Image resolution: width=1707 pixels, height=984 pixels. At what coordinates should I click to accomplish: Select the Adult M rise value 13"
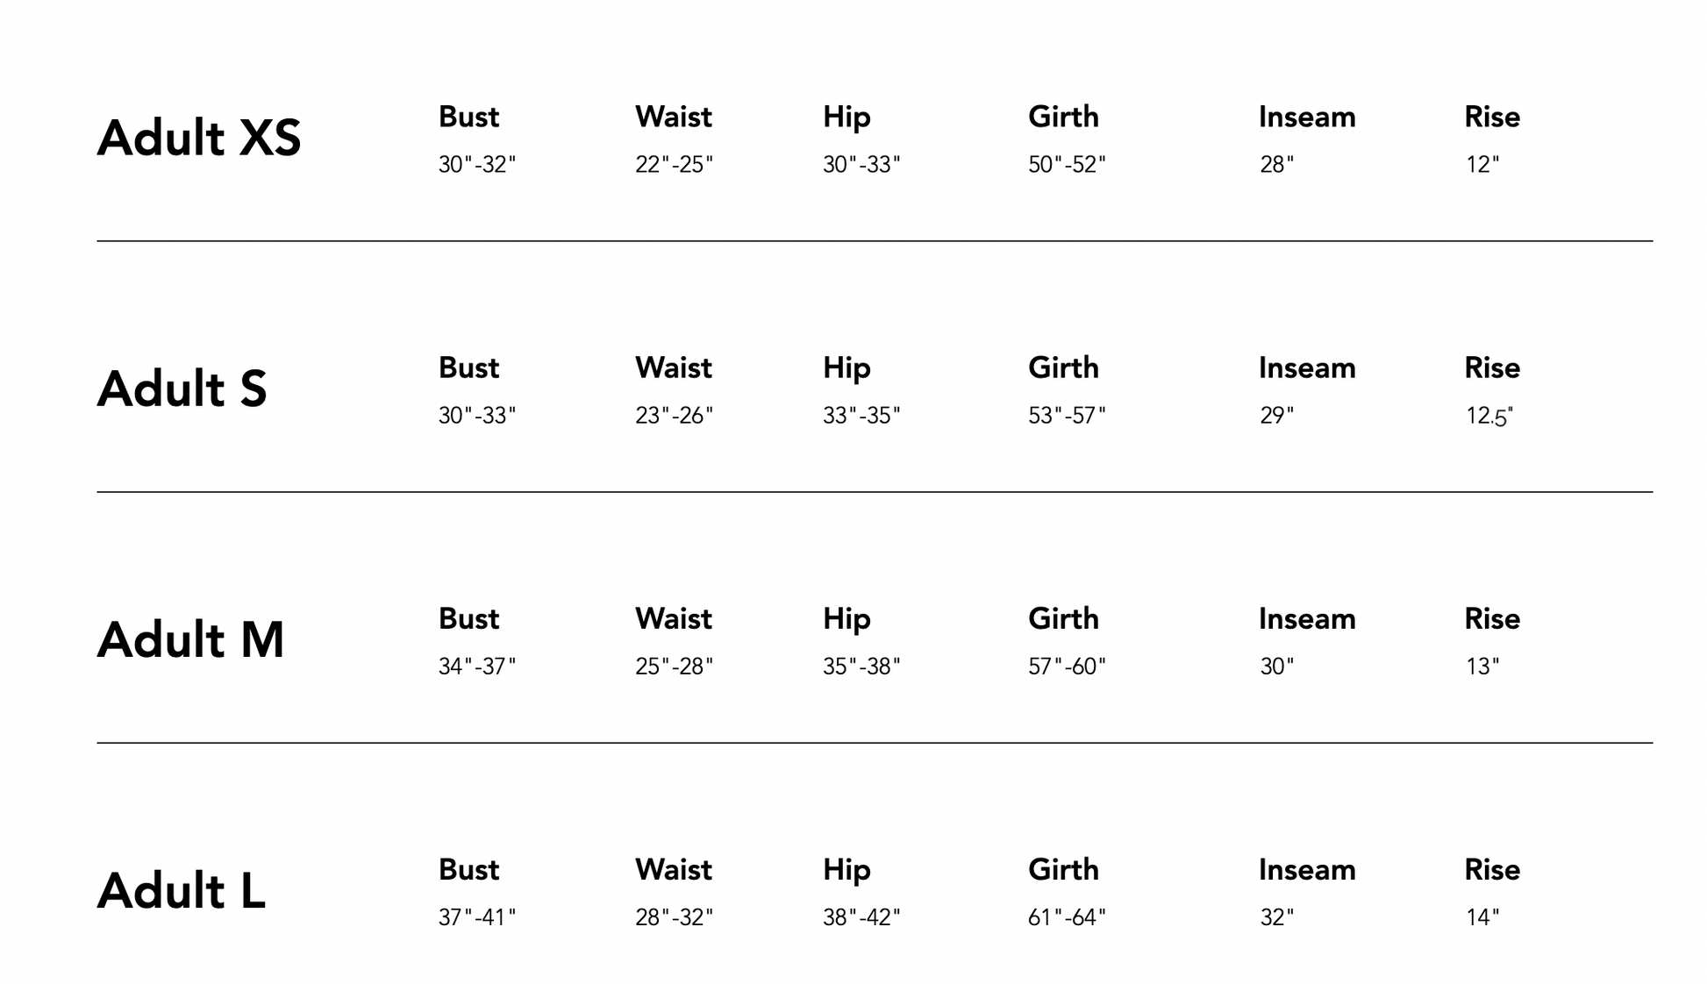1482,667
